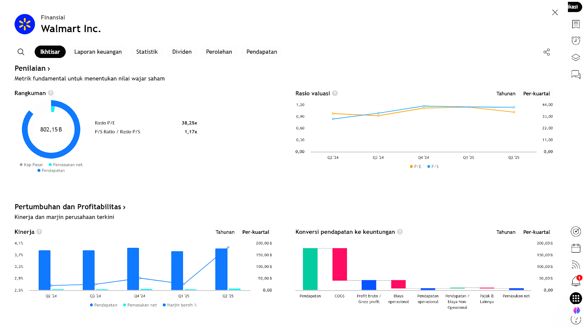Open notifications bell with badge
The image size is (584, 328).
click(x=576, y=281)
